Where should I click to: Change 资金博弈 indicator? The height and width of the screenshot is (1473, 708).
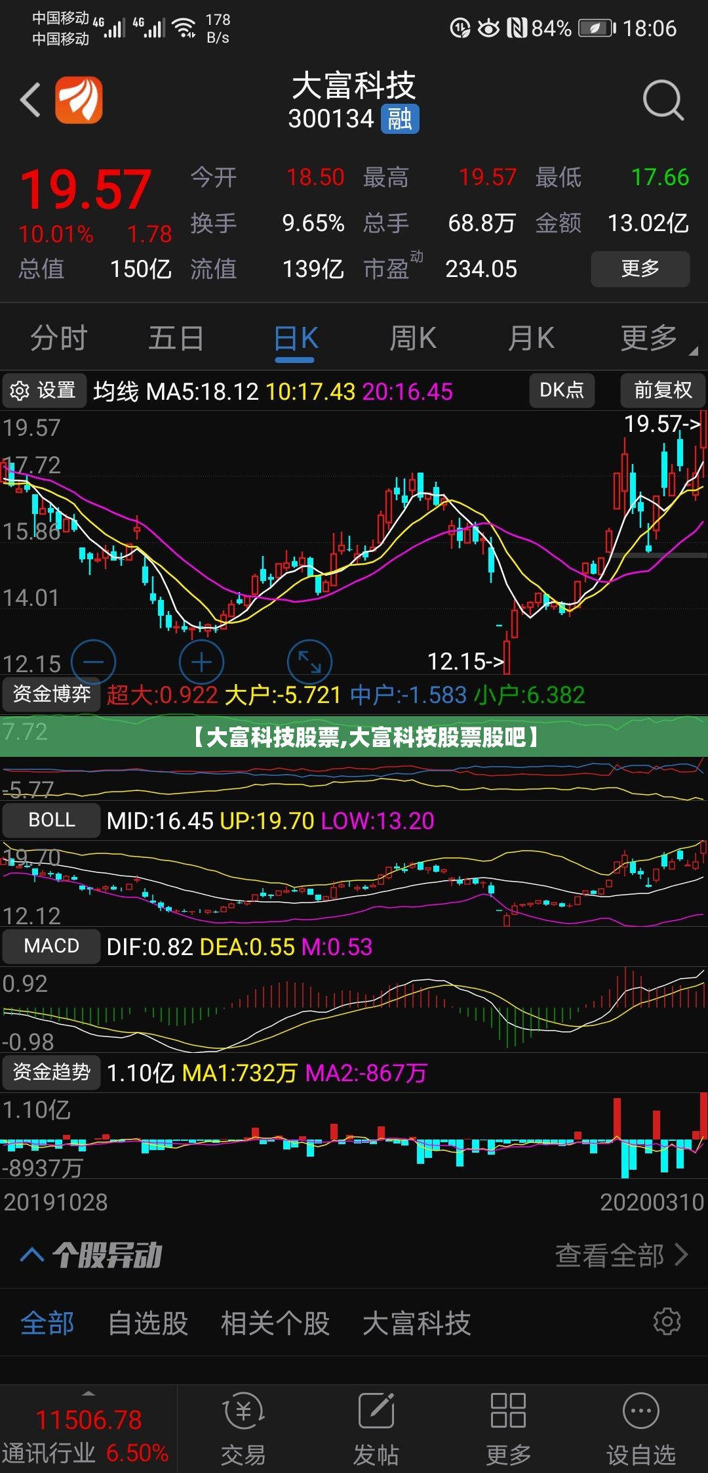[52, 694]
